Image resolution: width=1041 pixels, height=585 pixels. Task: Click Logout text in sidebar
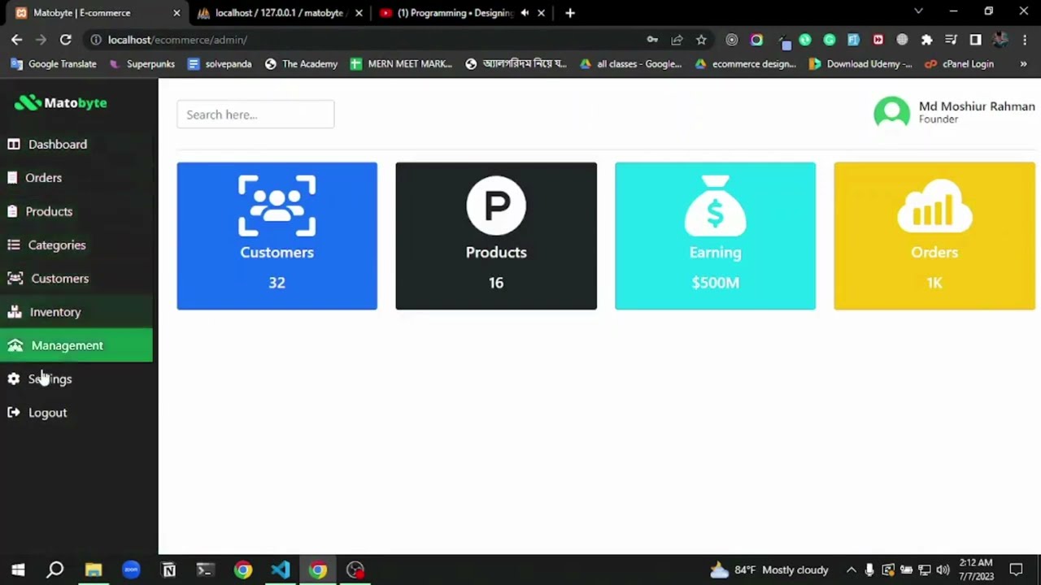coord(48,413)
